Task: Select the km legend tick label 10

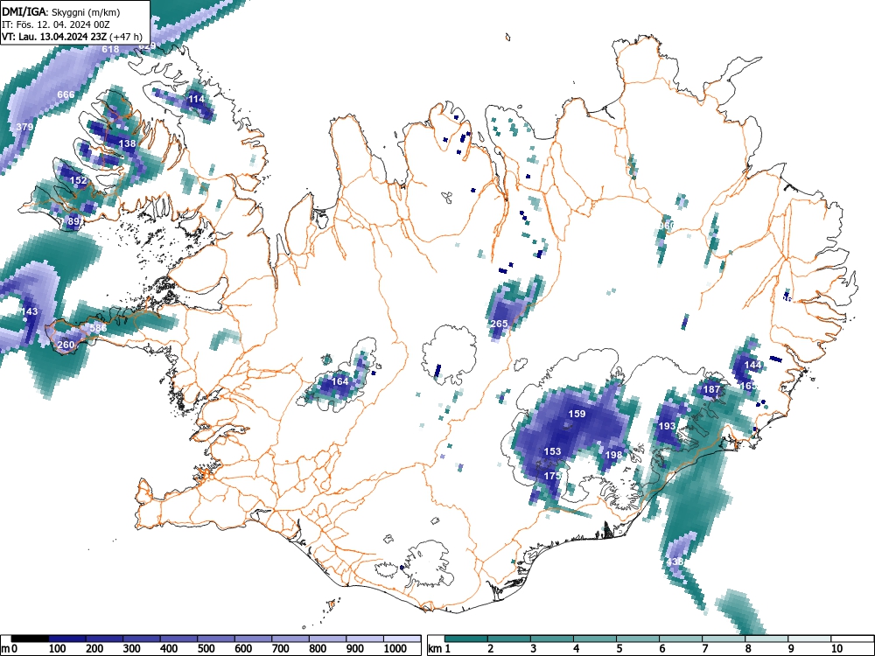Action: pos(836,649)
